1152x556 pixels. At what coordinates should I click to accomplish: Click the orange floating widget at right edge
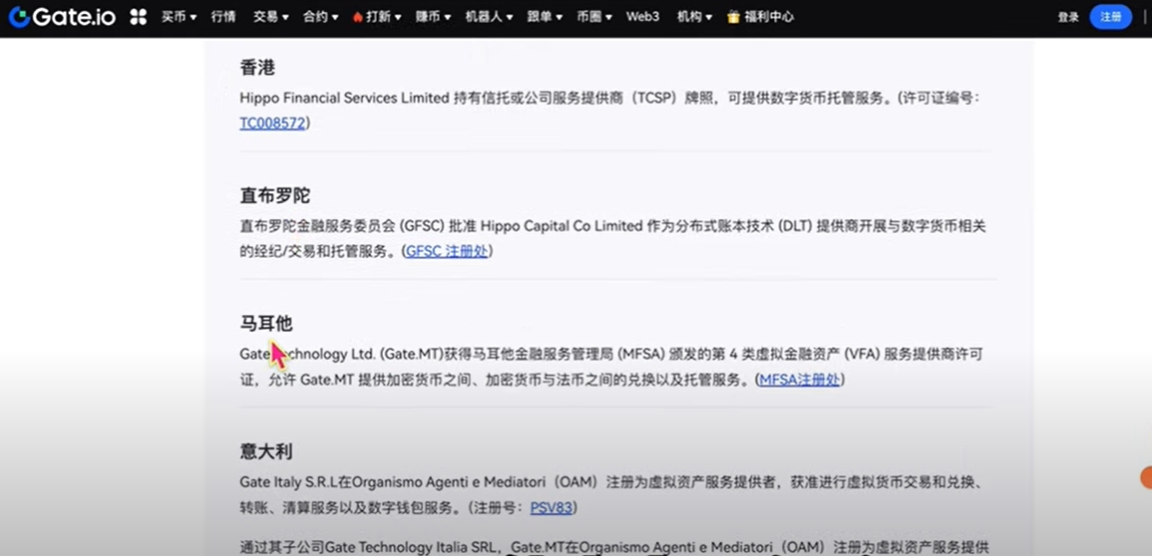[1145, 478]
